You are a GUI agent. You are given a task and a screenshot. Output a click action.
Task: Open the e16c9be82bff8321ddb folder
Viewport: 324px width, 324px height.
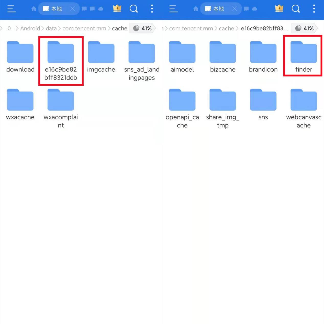click(x=61, y=61)
